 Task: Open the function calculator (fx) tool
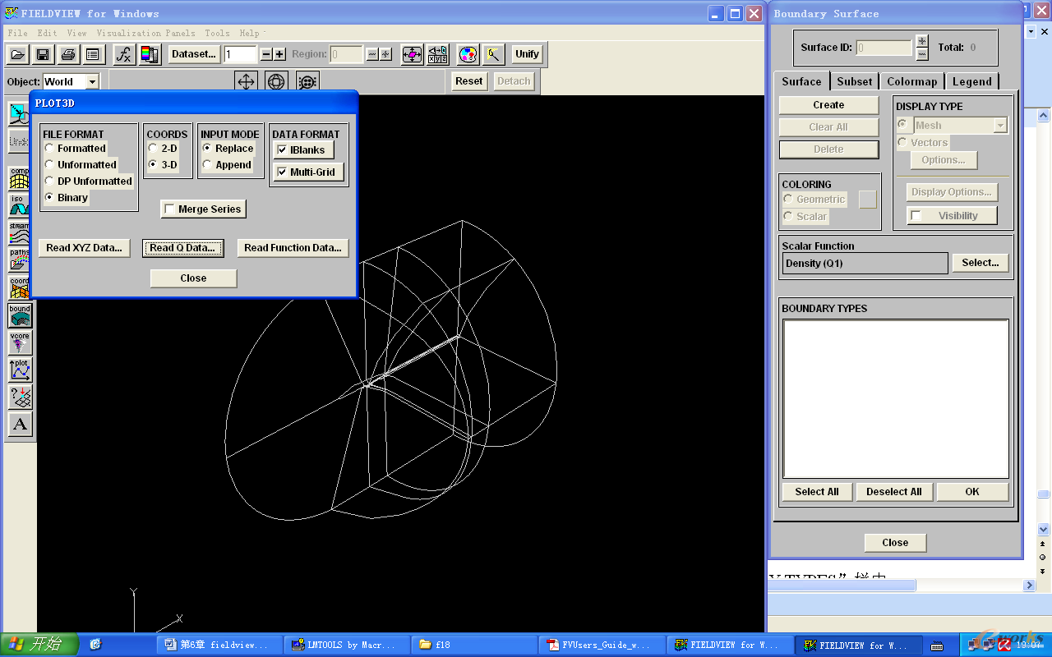tap(123, 54)
